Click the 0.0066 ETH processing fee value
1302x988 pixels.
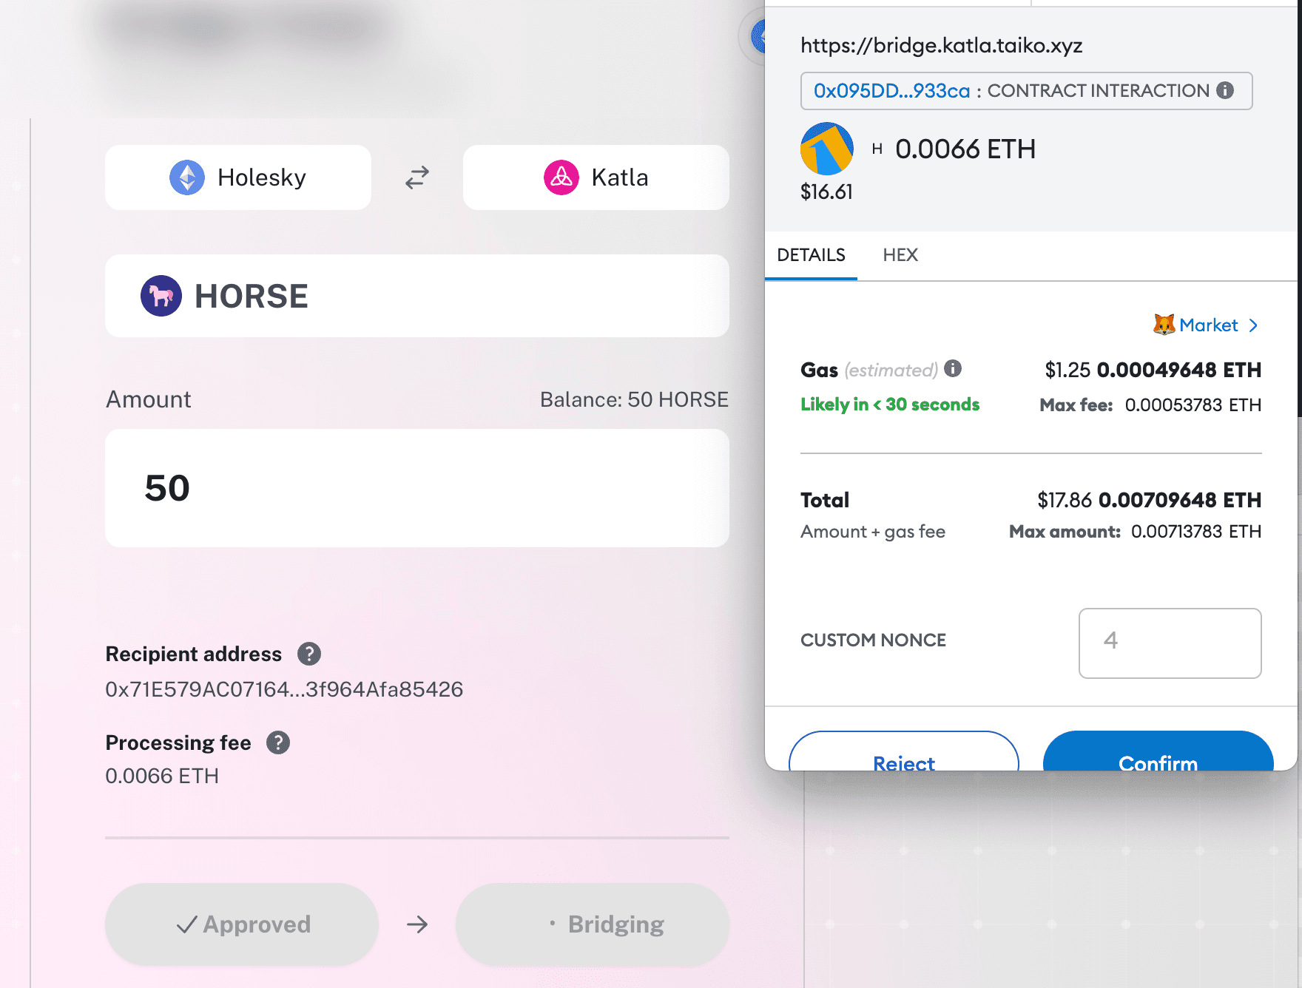(x=162, y=776)
